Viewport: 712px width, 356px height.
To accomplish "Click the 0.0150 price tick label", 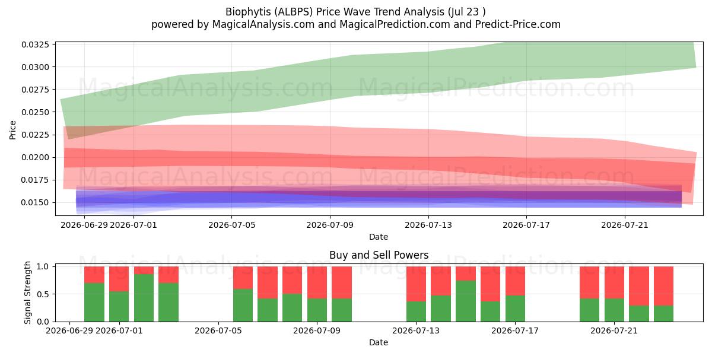I will coord(37,202).
